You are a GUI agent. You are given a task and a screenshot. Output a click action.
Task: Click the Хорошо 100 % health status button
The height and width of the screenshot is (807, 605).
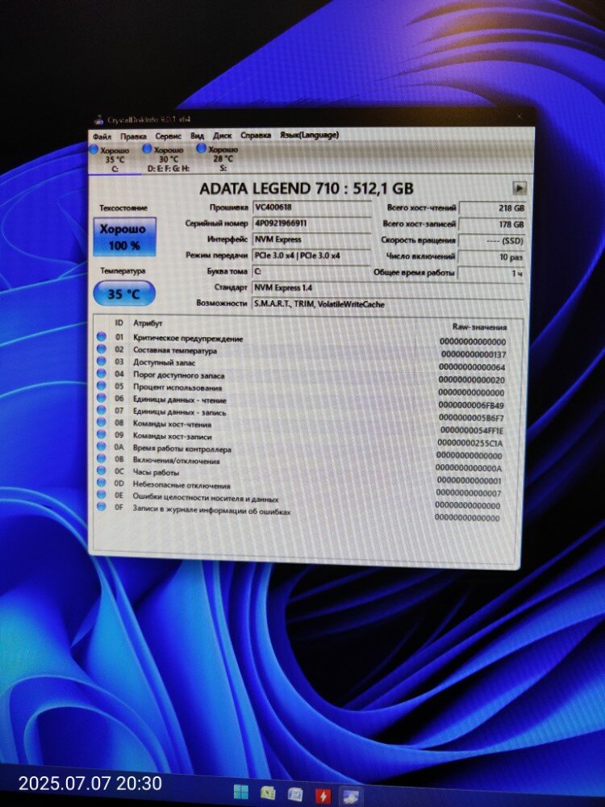(x=124, y=237)
